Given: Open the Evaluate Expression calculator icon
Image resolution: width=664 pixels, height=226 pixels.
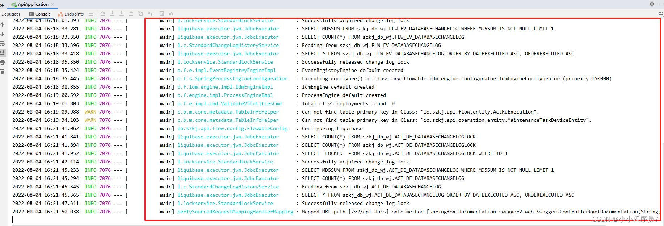Looking at the screenshot, I should (x=162, y=14).
